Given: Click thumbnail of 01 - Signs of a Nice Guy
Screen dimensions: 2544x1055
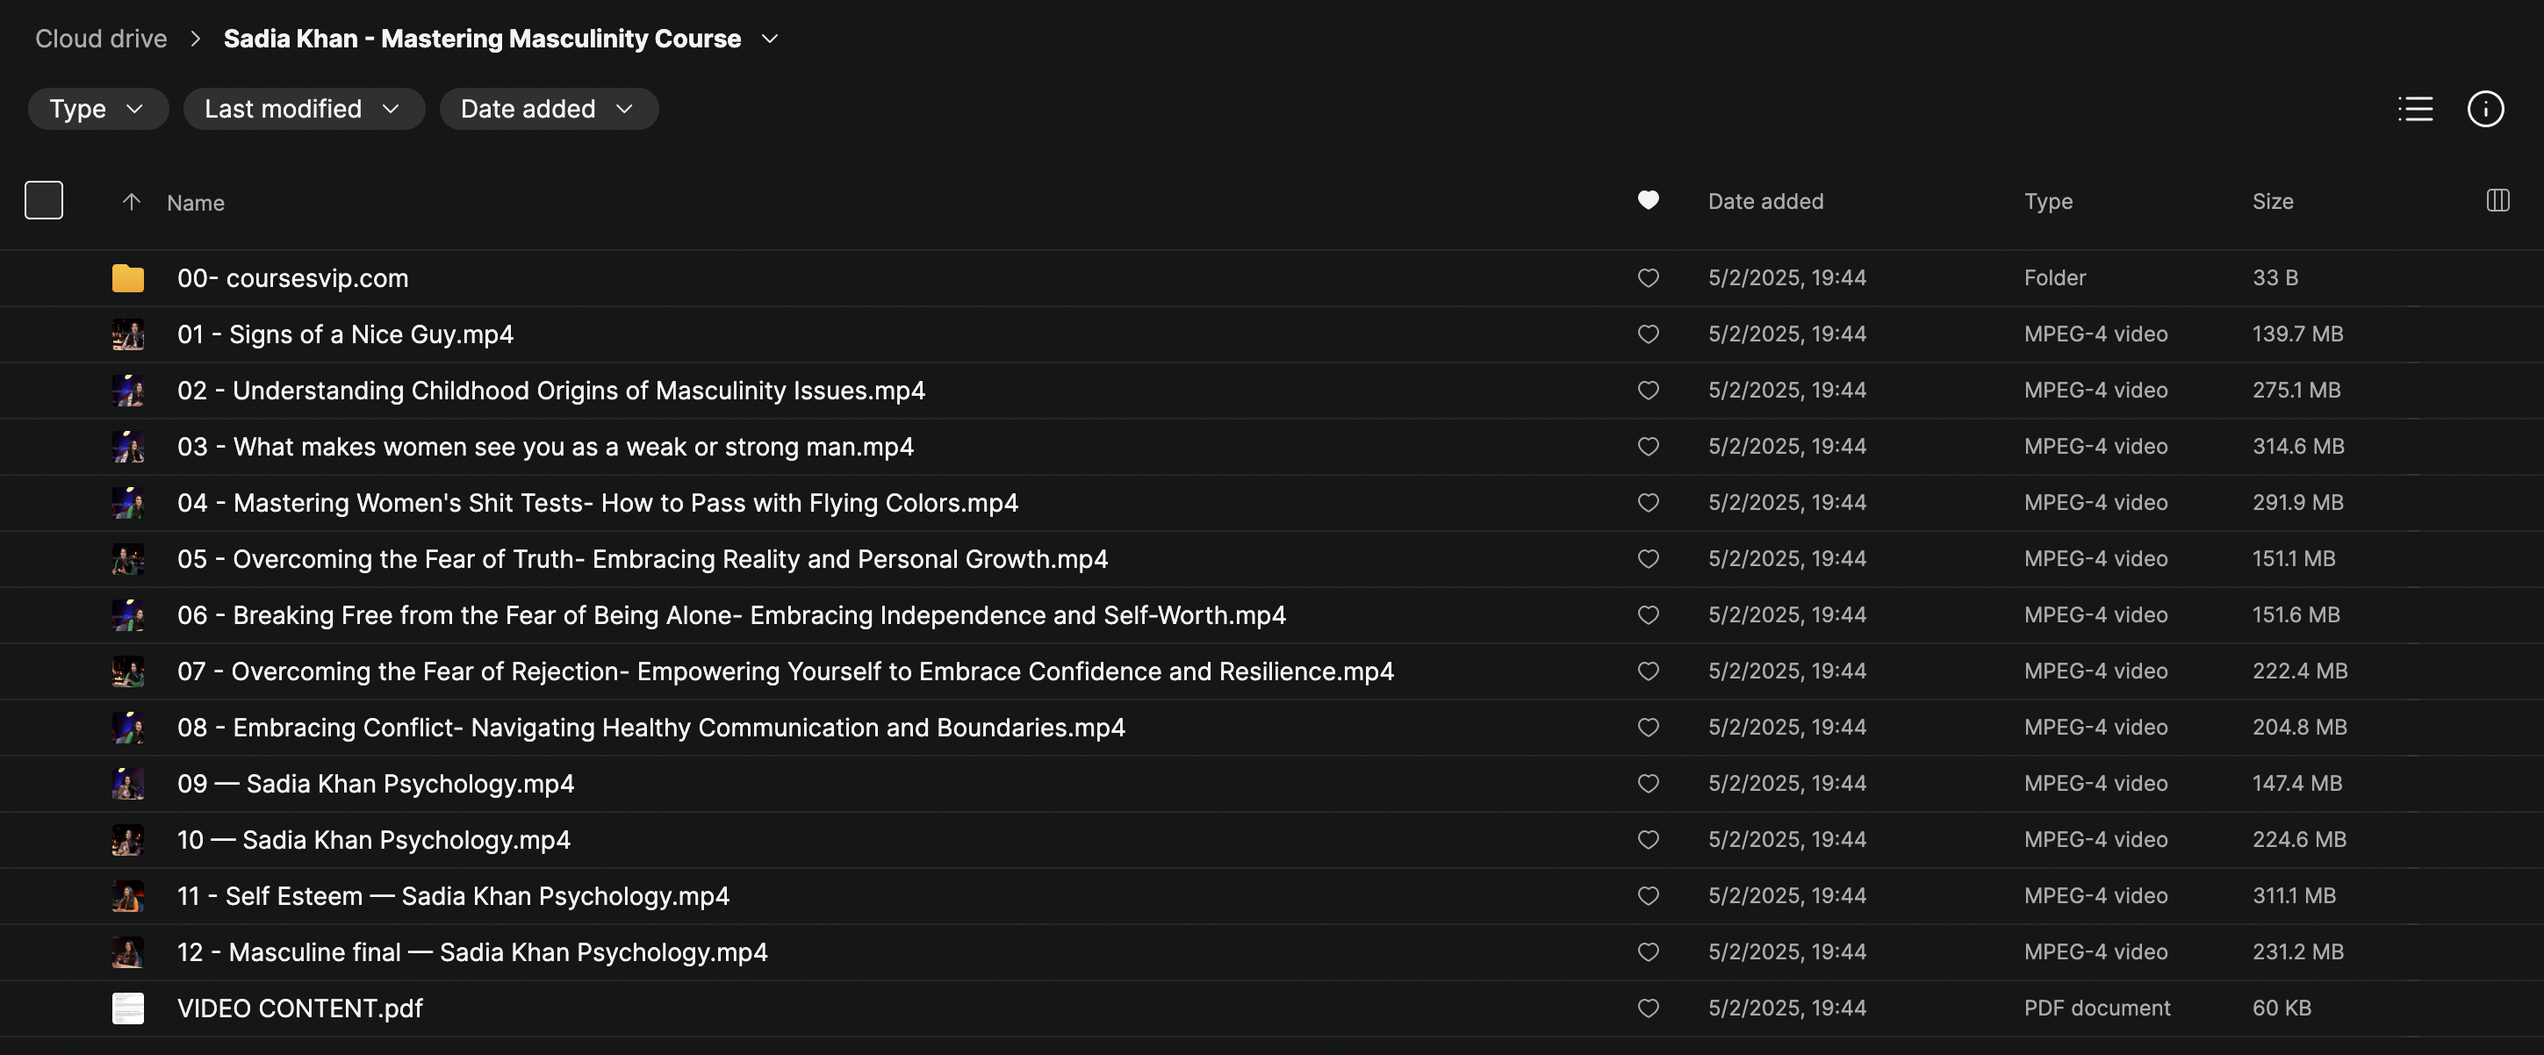Looking at the screenshot, I should [127, 335].
